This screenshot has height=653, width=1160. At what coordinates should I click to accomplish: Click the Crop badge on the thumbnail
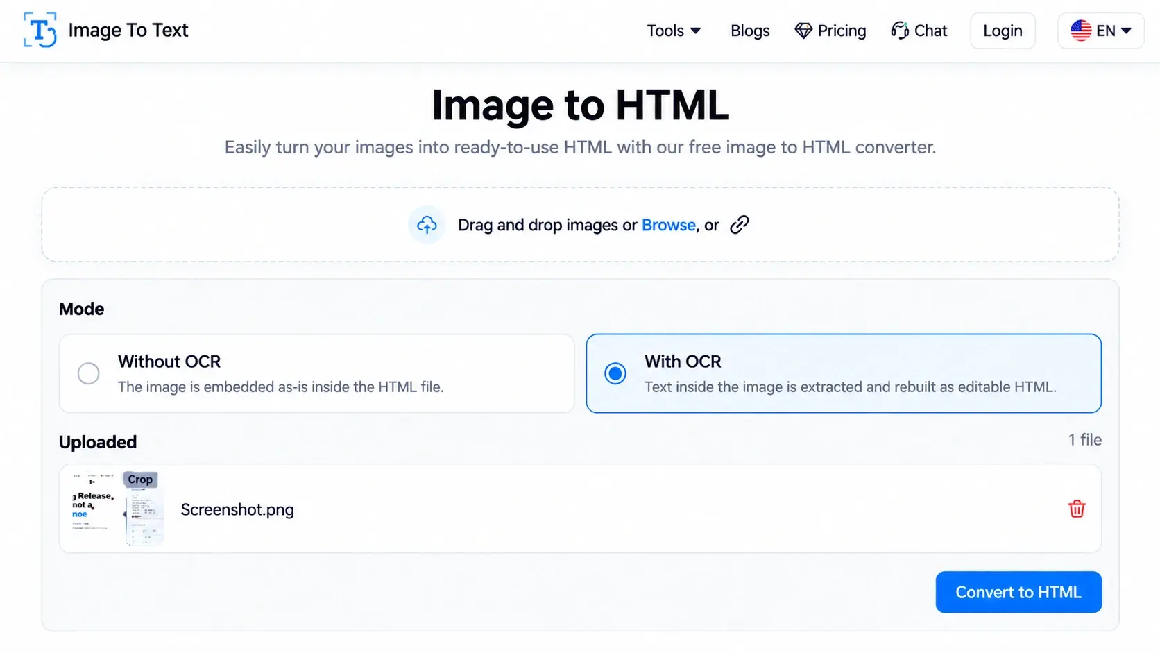coord(140,480)
